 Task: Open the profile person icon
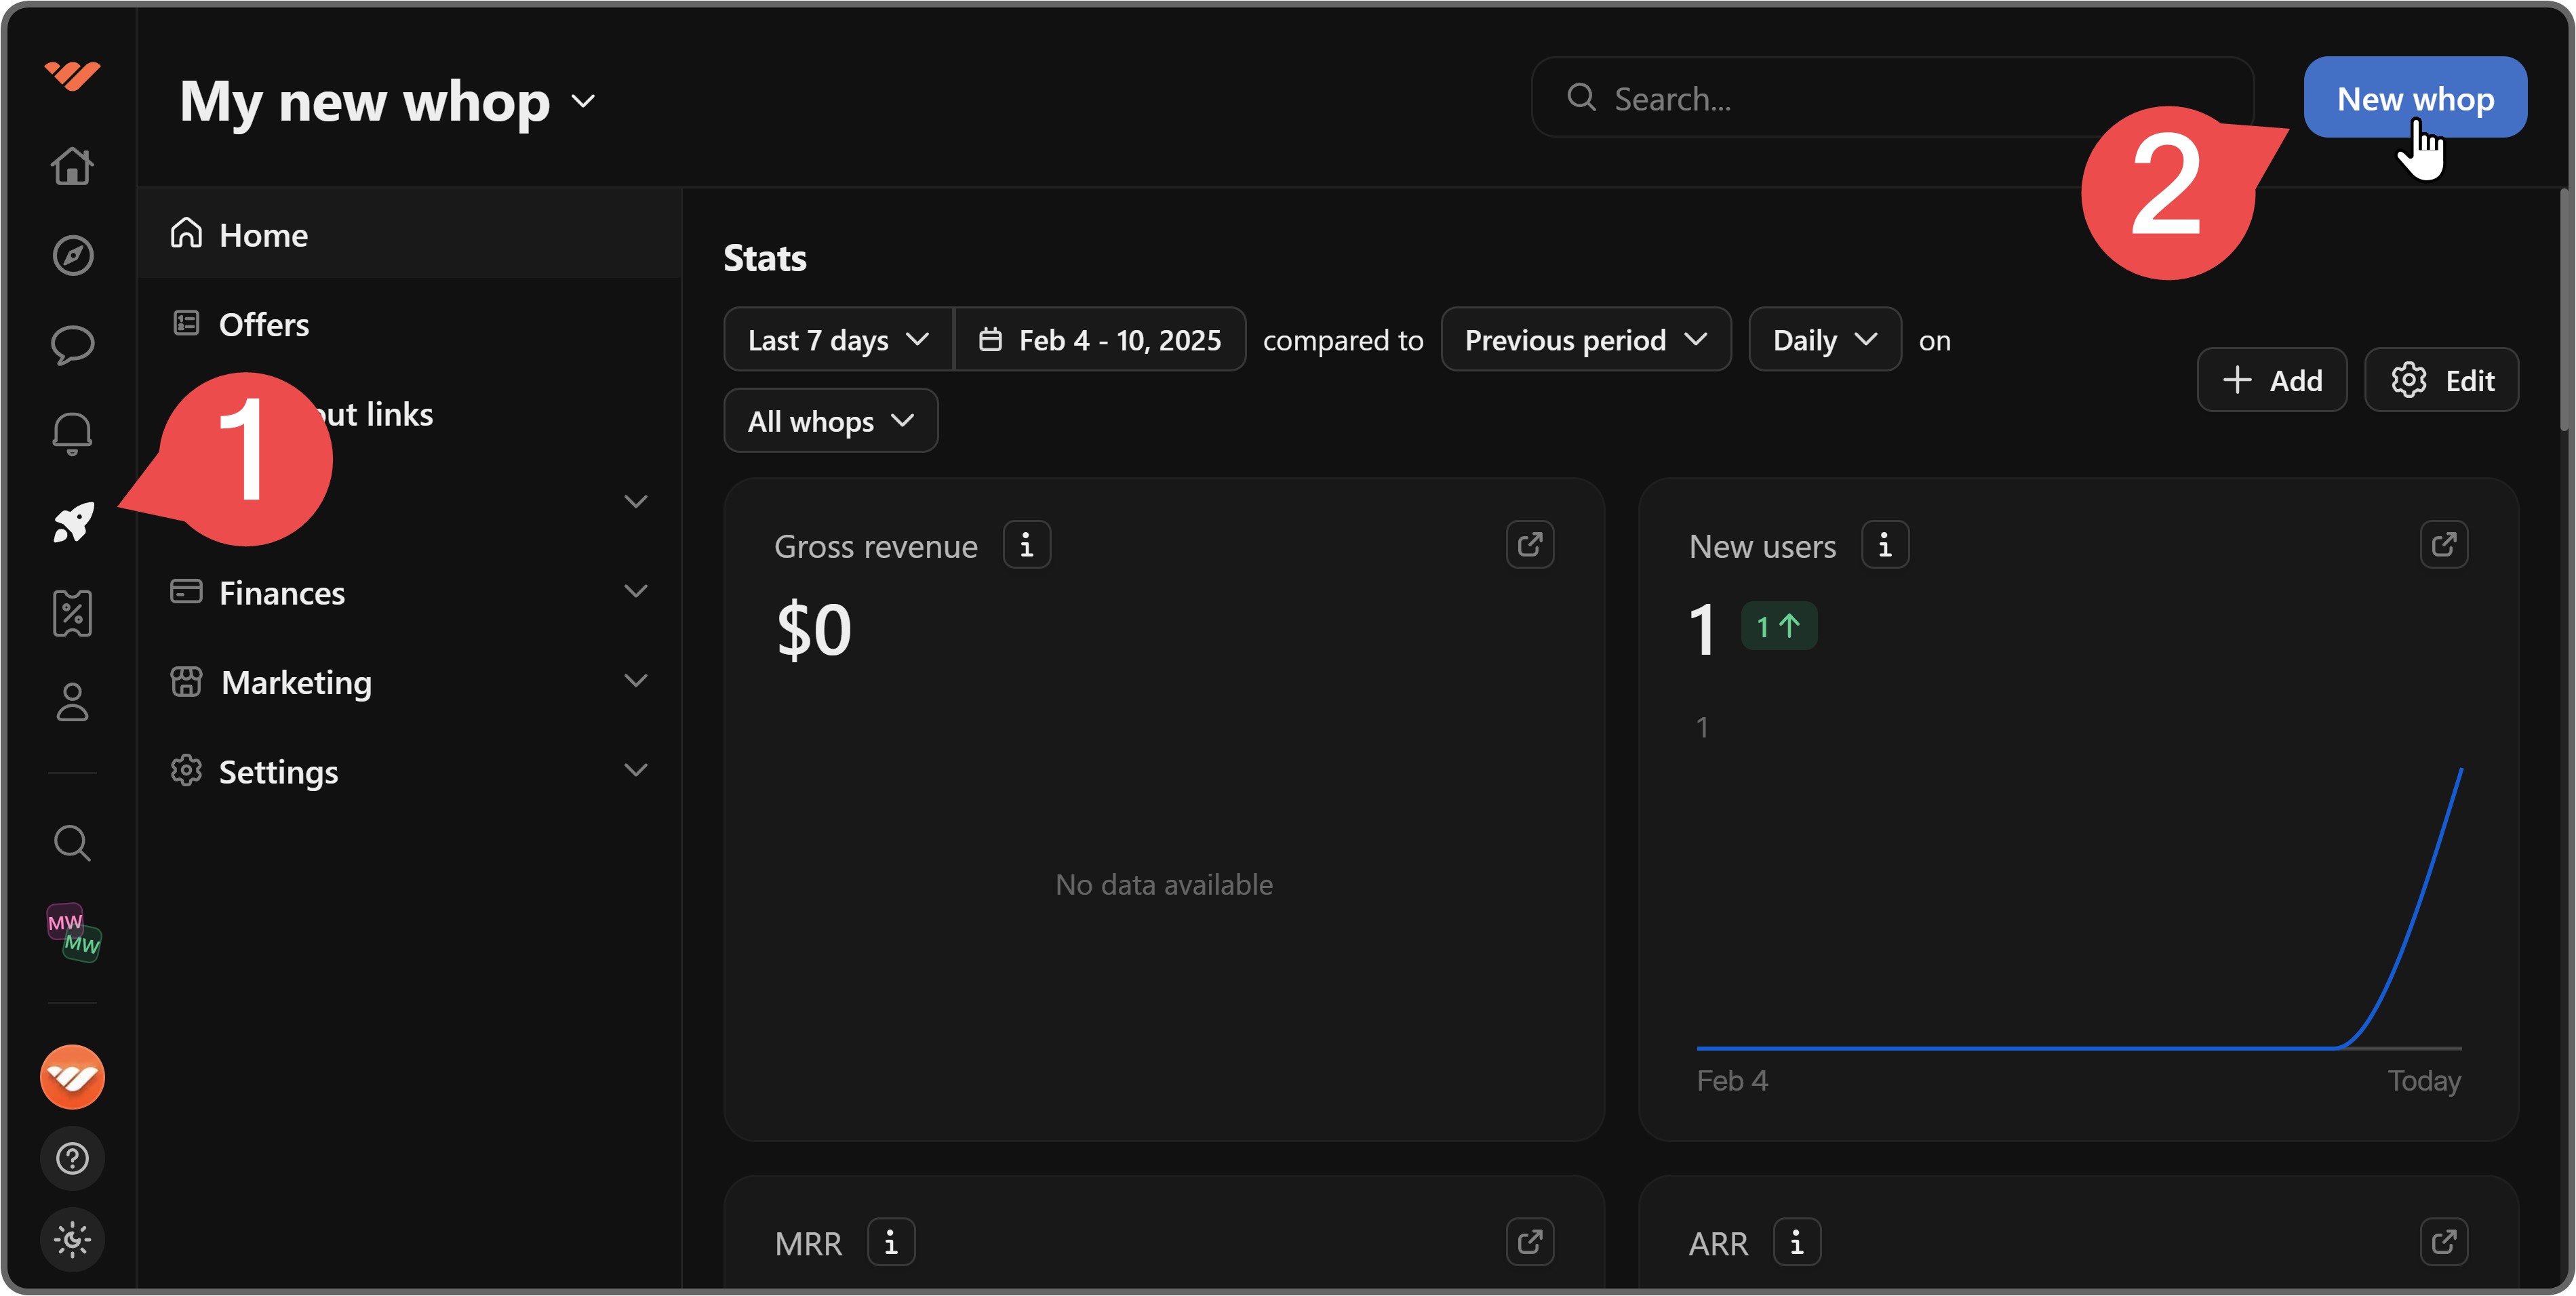(73, 702)
